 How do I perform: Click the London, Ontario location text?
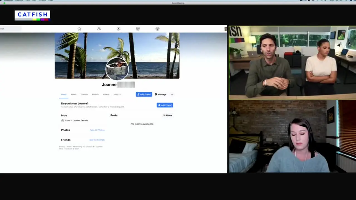[x=80, y=121]
